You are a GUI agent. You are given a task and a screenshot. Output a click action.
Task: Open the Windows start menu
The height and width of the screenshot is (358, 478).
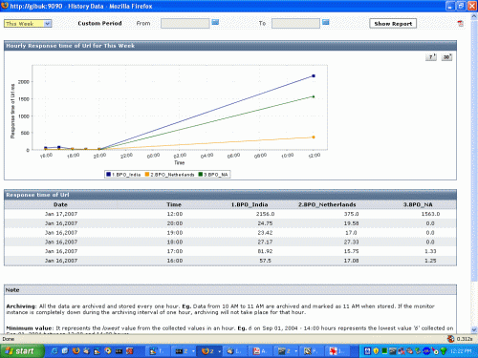coord(22,351)
